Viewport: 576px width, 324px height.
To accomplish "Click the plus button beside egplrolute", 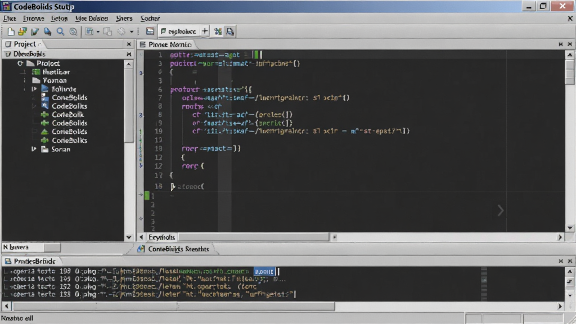I will click(205, 31).
